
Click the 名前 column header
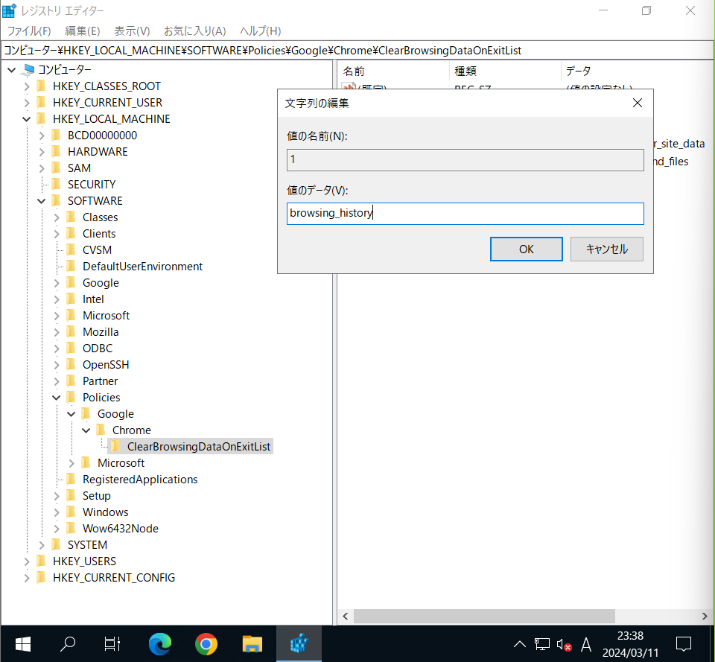click(x=395, y=71)
